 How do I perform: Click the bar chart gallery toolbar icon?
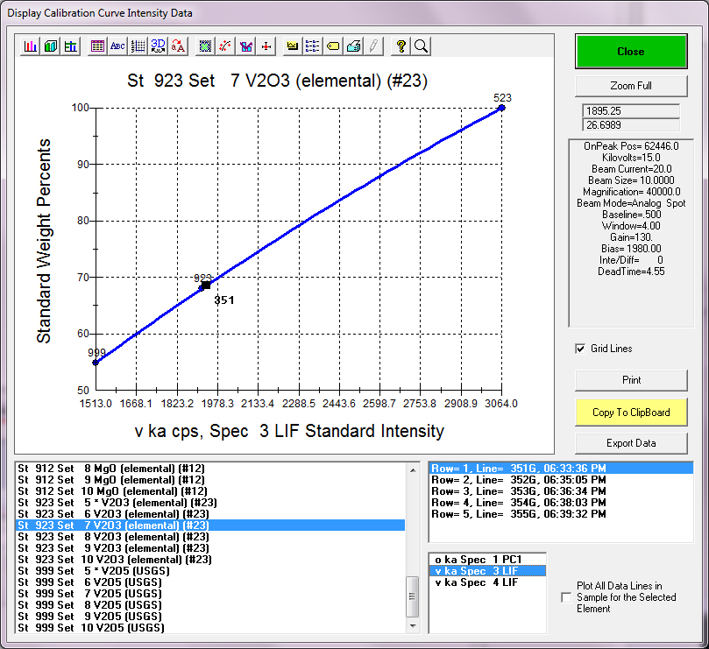pyautogui.click(x=31, y=46)
